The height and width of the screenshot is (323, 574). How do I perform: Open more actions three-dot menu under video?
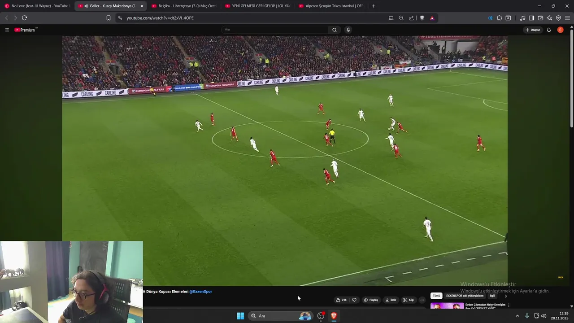(422, 300)
